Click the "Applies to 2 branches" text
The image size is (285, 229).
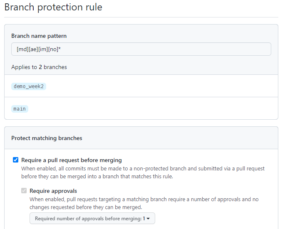(x=39, y=67)
